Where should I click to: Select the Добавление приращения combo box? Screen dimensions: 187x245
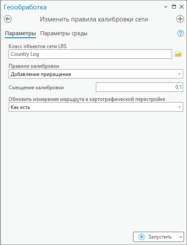click(x=96, y=74)
